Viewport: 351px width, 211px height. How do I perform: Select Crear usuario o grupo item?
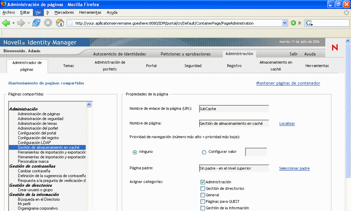(35, 190)
